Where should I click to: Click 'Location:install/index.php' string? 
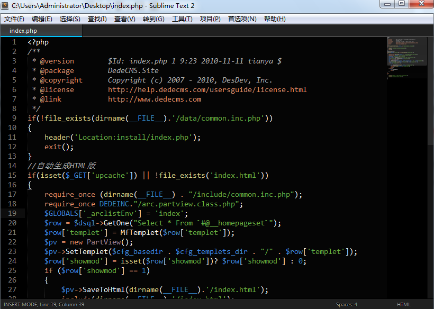click(x=133, y=137)
